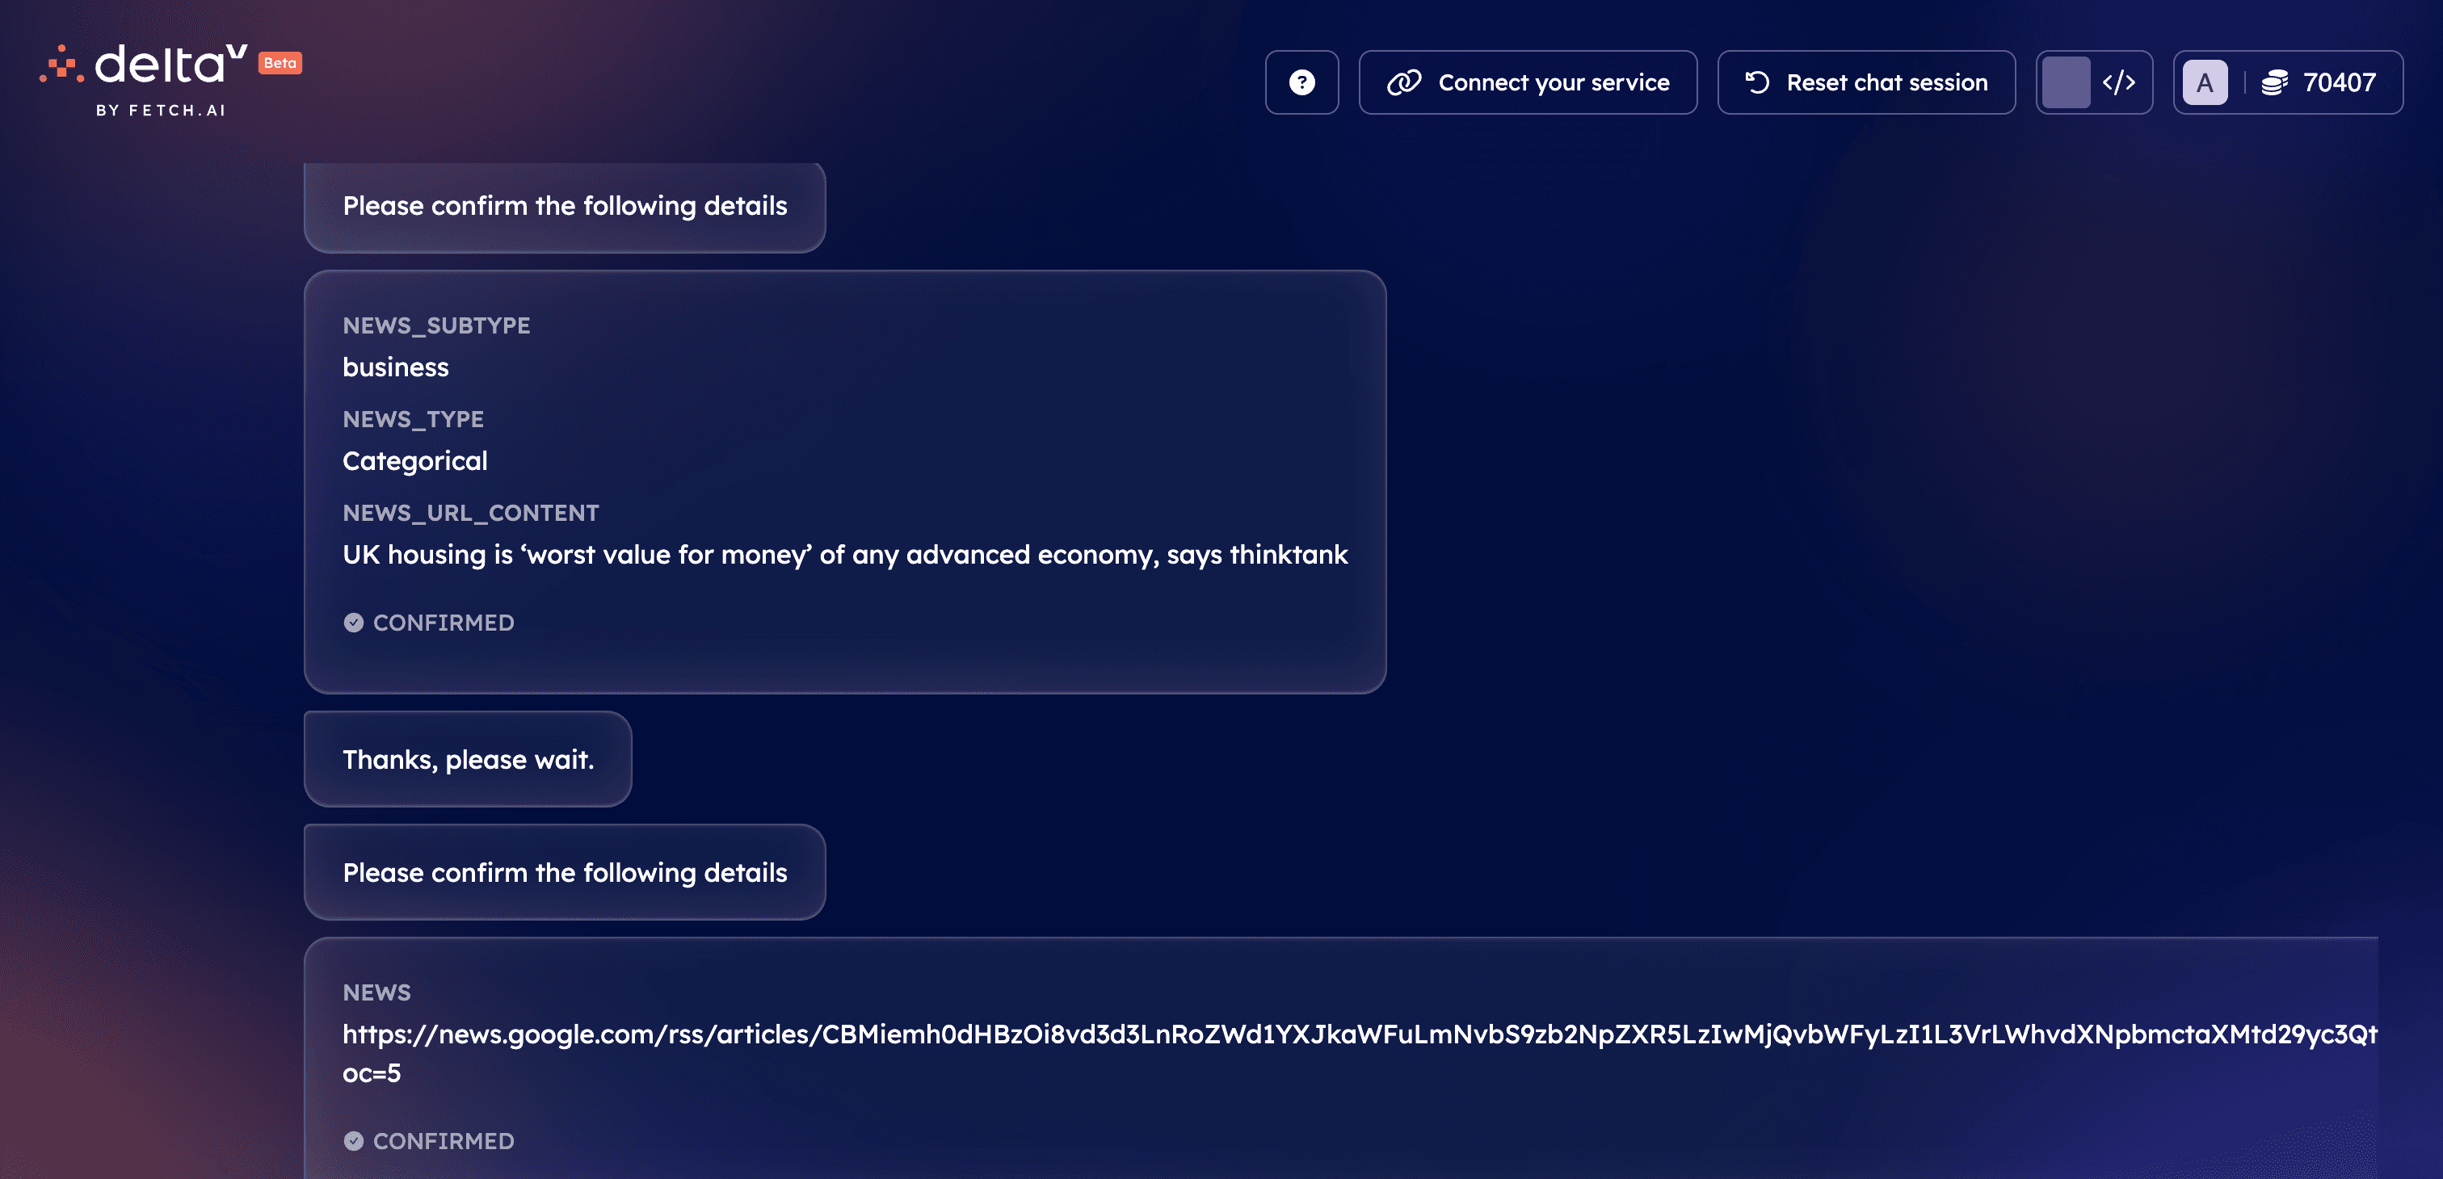Click the CONFIRMED check icon under business details
This screenshot has width=2443, height=1179.
click(353, 623)
